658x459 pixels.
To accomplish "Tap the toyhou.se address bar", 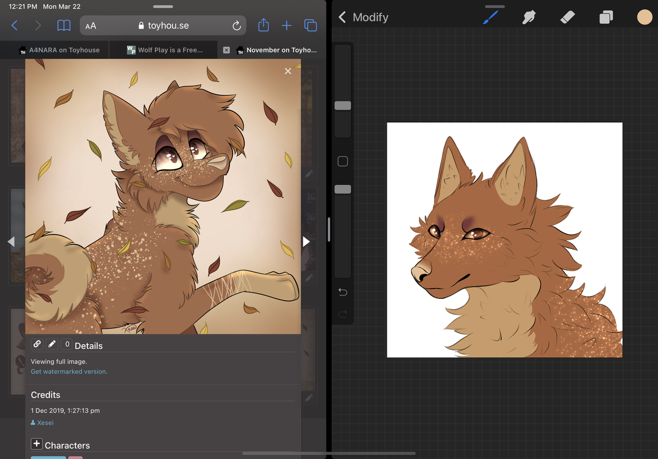I will [163, 26].
